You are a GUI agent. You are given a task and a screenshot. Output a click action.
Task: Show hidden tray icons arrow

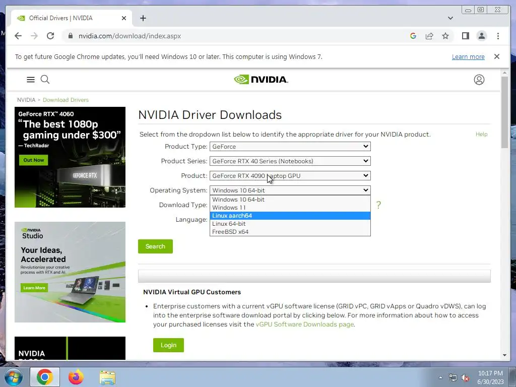[x=440, y=377]
